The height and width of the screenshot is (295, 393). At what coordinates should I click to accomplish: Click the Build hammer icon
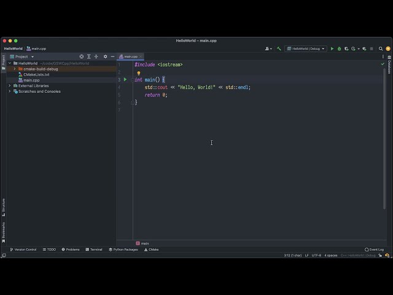click(279, 49)
